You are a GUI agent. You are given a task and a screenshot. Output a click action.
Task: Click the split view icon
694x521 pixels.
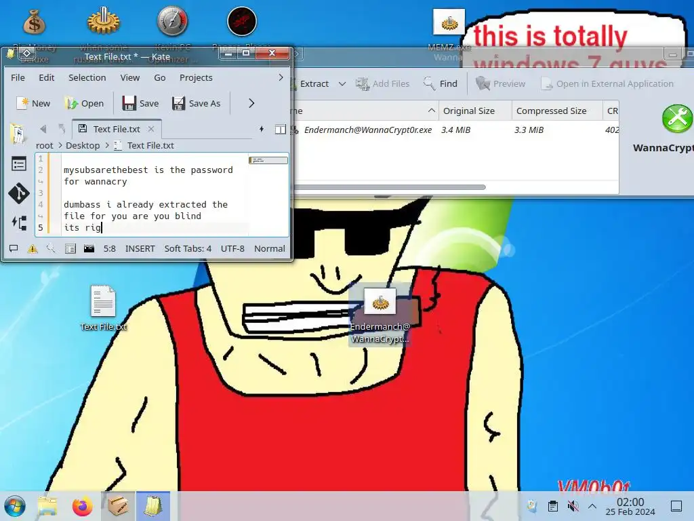point(280,130)
